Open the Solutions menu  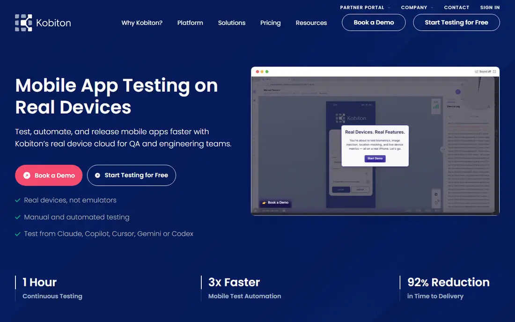(232, 23)
